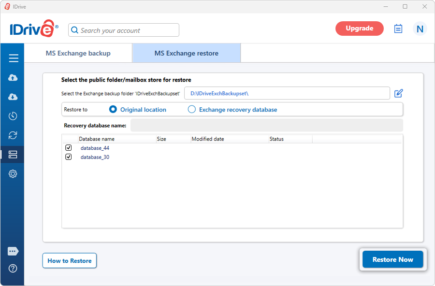Viewport: 435px width, 286px height.
Task: Open the cloud Backup section icon
Action: (13, 78)
